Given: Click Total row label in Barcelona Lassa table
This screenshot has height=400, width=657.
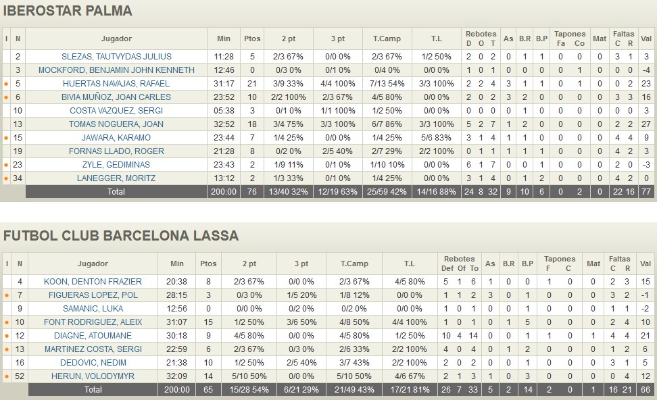Looking at the screenshot, I should pos(93,390).
